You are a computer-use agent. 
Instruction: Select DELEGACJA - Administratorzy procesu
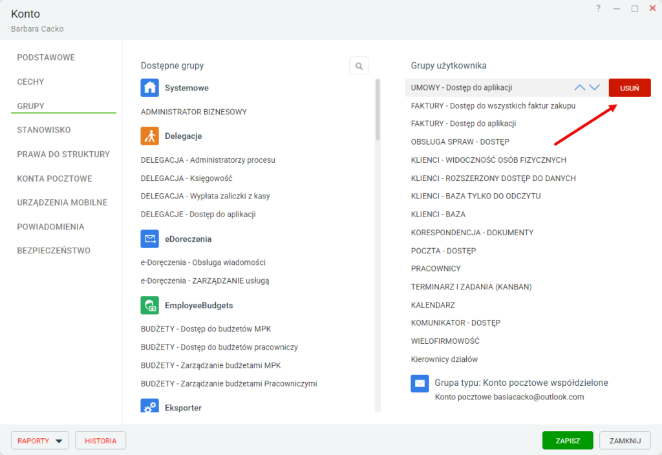pyautogui.click(x=208, y=160)
